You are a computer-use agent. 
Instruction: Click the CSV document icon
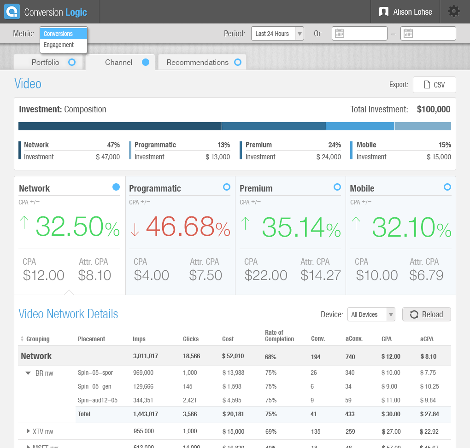[426, 85]
